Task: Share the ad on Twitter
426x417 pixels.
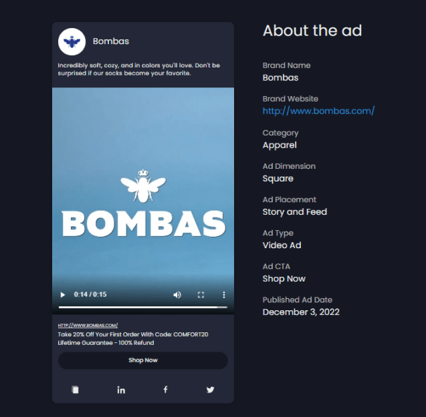Action: pos(210,390)
